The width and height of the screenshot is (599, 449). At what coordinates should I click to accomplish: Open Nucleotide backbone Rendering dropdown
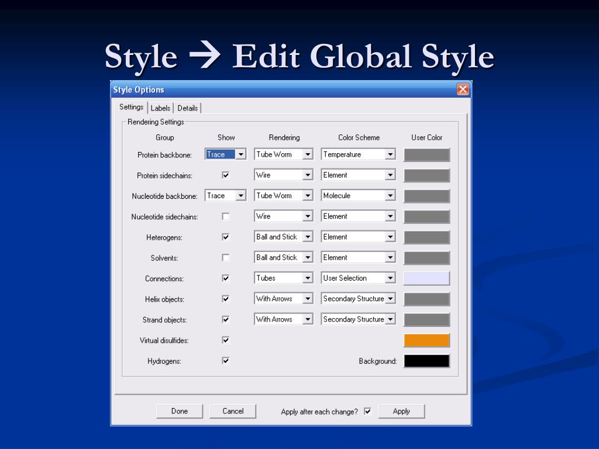pyautogui.click(x=284, y=195)
